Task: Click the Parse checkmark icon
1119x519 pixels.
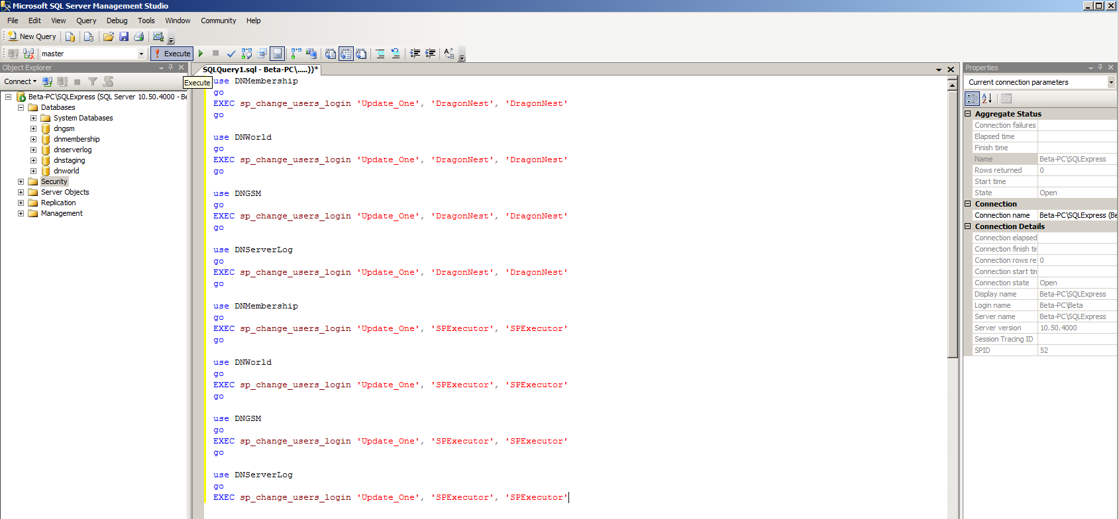Action: pos(231,54)
